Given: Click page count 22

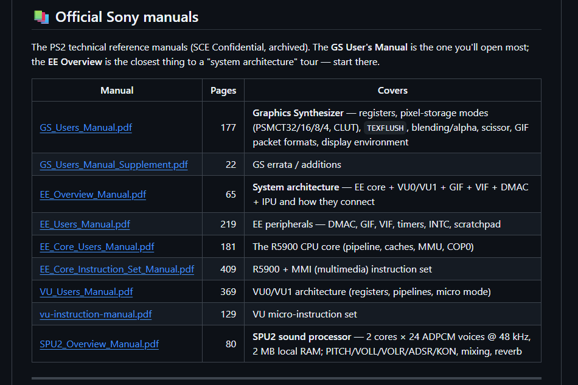Looking at the screenshot, I should 231,165.
